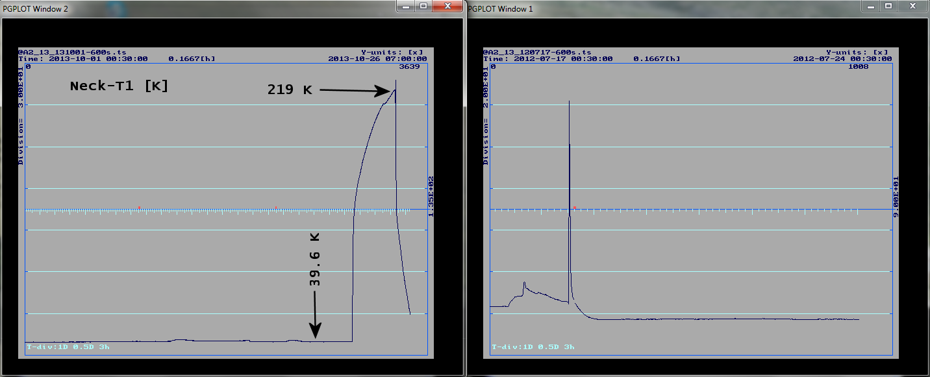Click the T-div label in Window 1

(533, 347)
